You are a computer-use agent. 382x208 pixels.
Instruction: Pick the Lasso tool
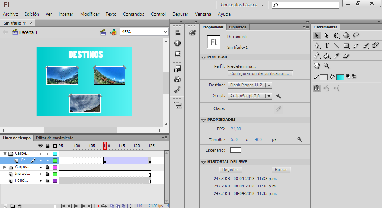point(356,36)
